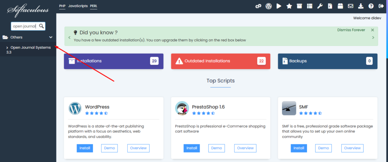Click SMF star rating
The image size is (388, 162).
(x=311, y=113)
